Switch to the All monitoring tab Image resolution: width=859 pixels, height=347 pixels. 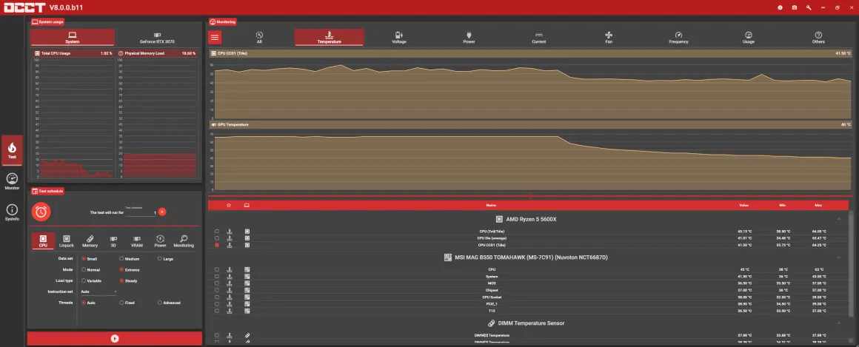pyautogui.click(x=259, y=37)
